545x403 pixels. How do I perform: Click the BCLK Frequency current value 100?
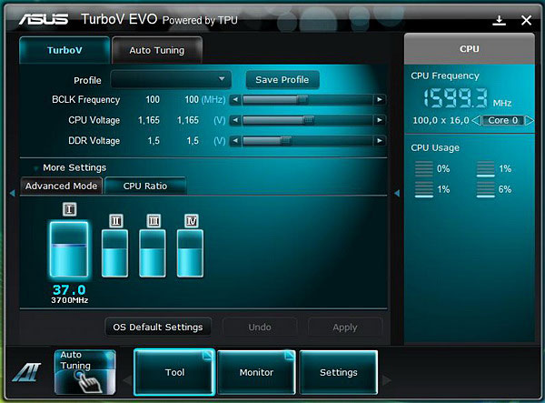(153, 99)
